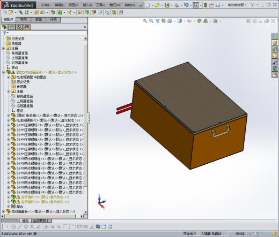The height and width of the screenshot is (237, 279).
Task: Open the ConfigurationManager tab icon
Action: (x=19, y=27)
